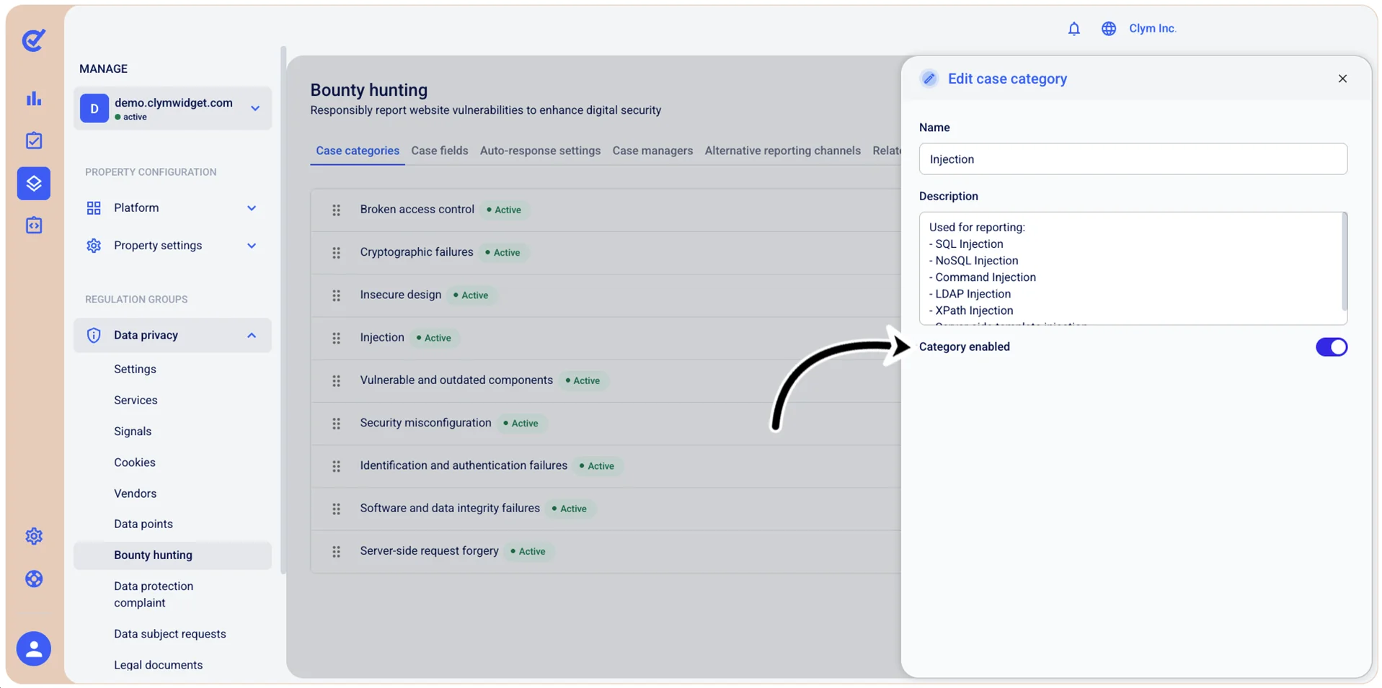Open the Vendors menu item

point(136,493)
